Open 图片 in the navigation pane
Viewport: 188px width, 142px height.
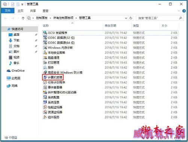click(x=16, y=52)
